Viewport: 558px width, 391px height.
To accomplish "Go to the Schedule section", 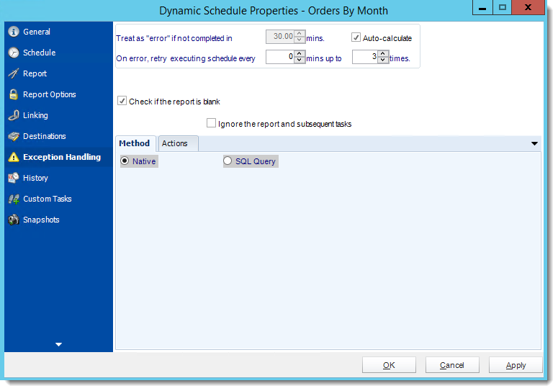I will [x=39, y=53].
